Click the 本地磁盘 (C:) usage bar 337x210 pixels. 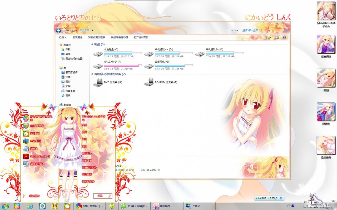pyautogui.click(x=123, y=53)
